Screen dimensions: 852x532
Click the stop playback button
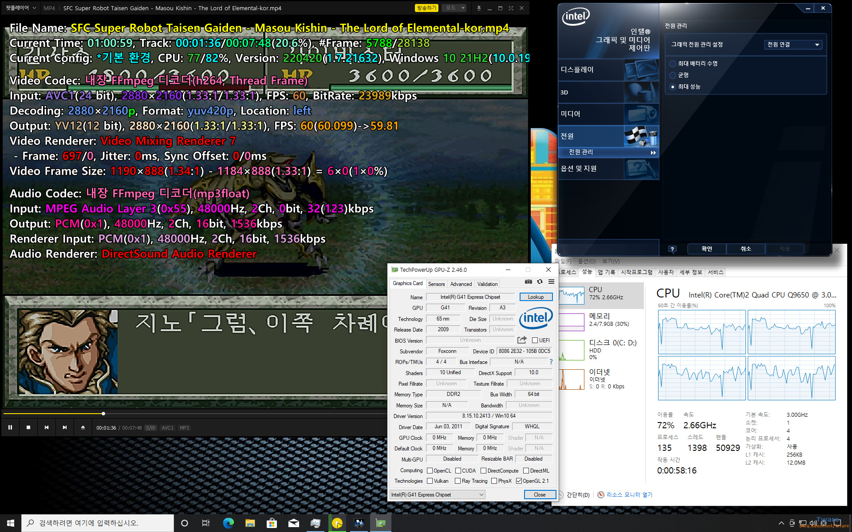pos(28,427)
